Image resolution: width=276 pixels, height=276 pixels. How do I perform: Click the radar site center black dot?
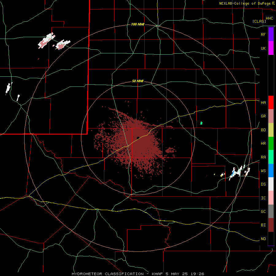pos(138,138)
